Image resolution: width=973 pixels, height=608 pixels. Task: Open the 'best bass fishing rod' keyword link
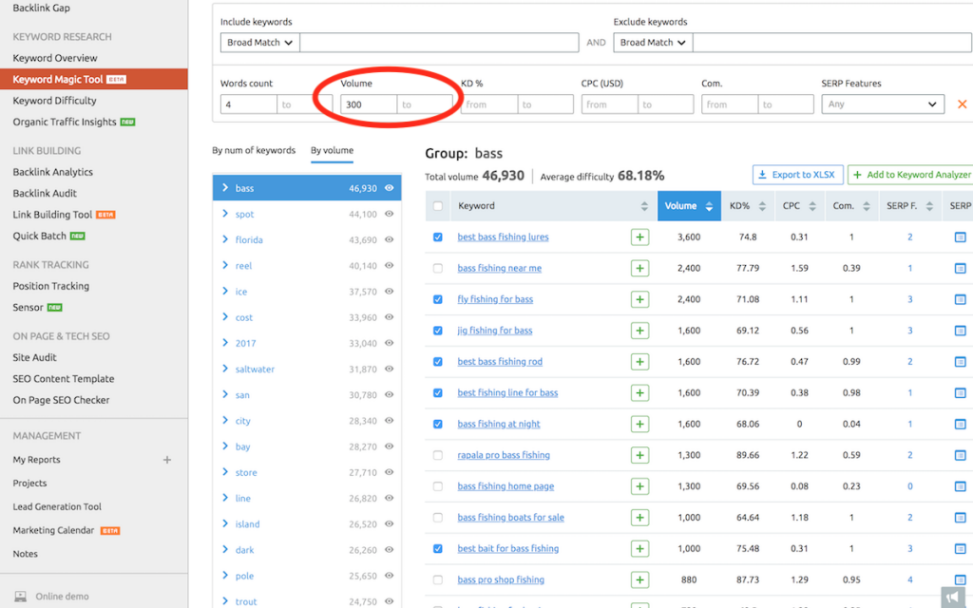click(500, 362)
